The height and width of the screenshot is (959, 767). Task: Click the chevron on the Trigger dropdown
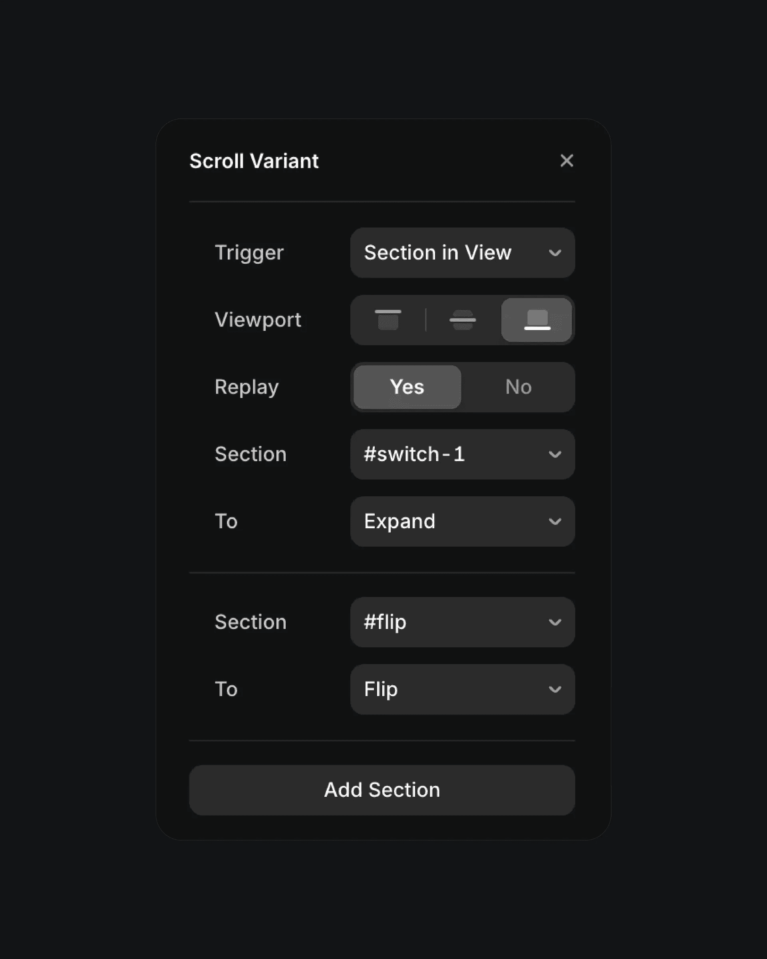pyautogui.click(x=555, y=253)
